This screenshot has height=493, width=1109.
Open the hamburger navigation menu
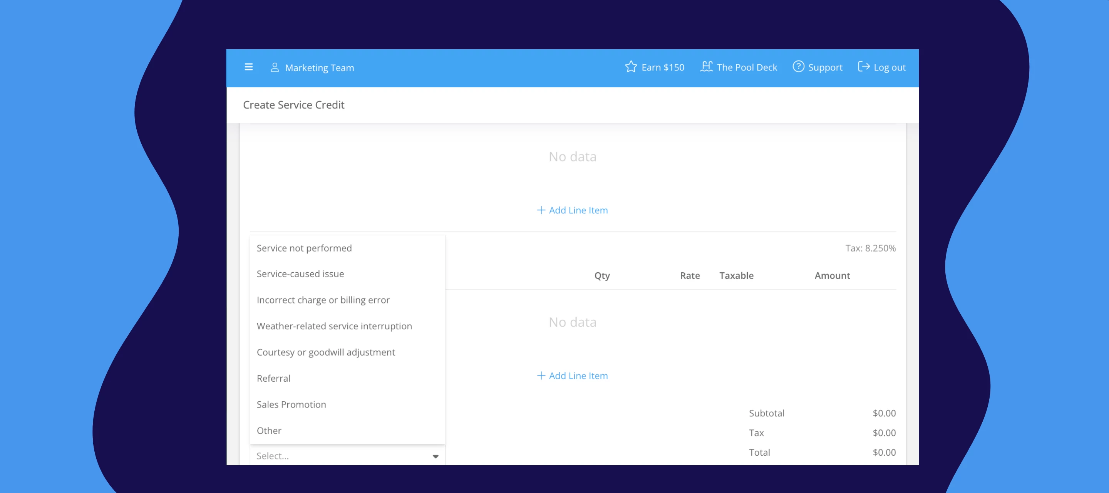pos(248,67)
